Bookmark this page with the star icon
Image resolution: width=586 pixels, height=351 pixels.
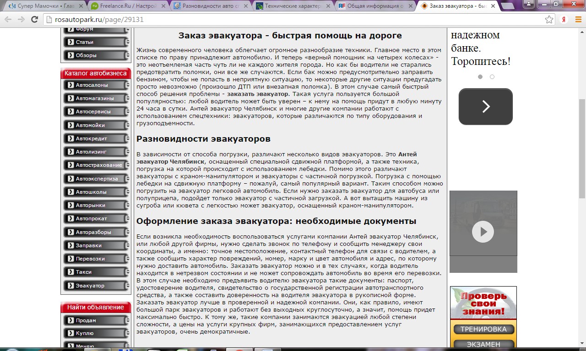[549, 20]
